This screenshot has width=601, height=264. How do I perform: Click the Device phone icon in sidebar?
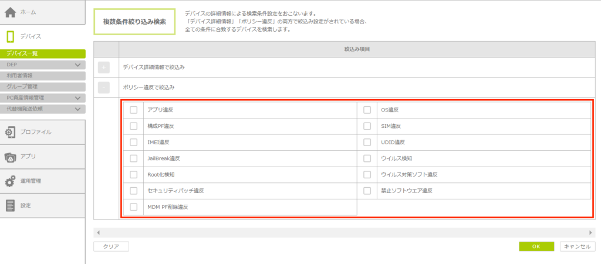(11, 36)
